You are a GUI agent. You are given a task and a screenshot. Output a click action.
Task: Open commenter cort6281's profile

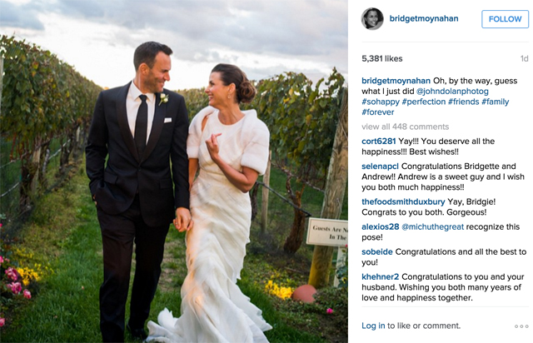pyautogui.click(x=379, y=141)
